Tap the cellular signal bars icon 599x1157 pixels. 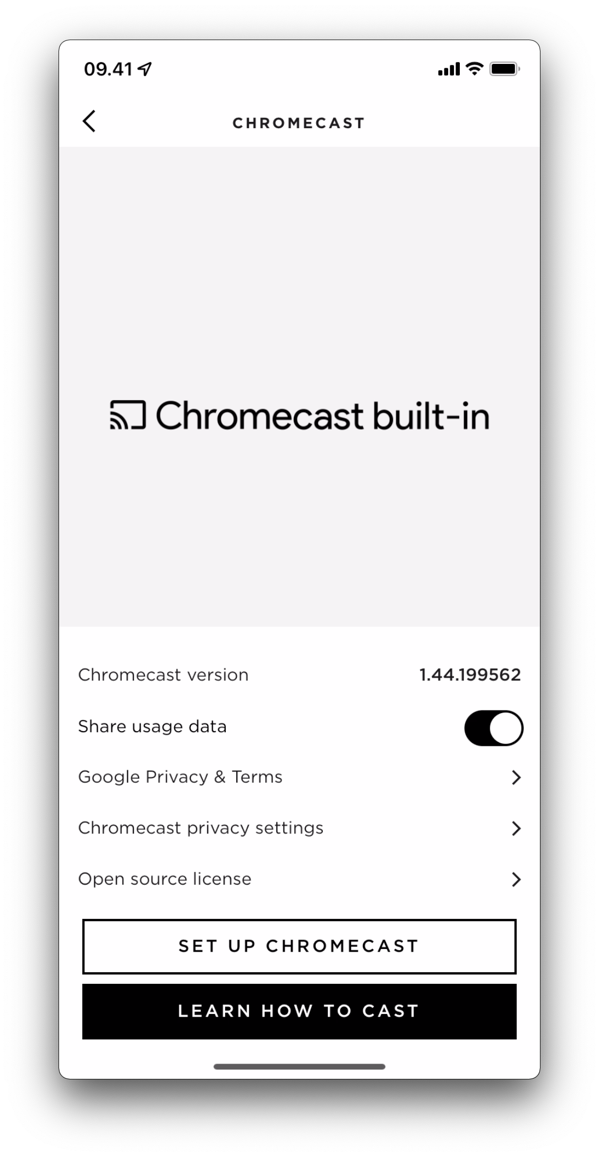point(449,69)
